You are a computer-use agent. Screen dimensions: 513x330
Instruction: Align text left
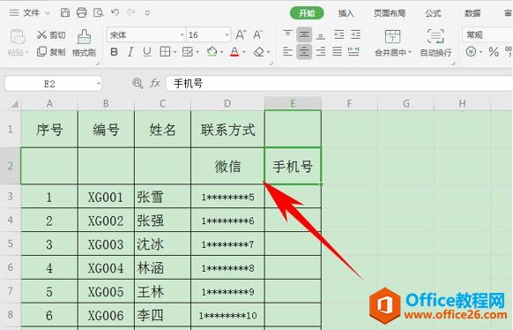(x=287, y=51)
